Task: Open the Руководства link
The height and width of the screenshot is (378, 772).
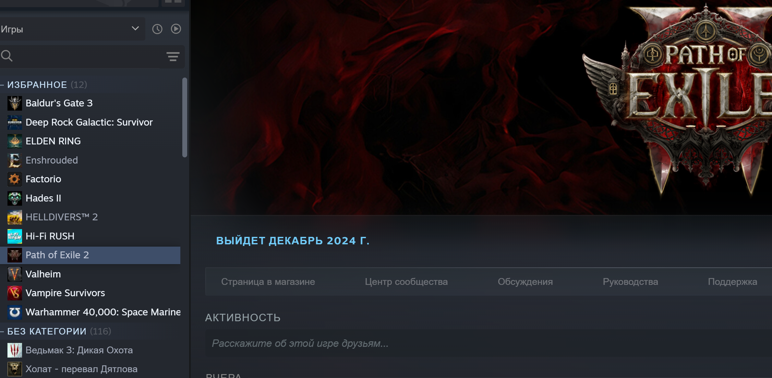Action: pos(630,282)
